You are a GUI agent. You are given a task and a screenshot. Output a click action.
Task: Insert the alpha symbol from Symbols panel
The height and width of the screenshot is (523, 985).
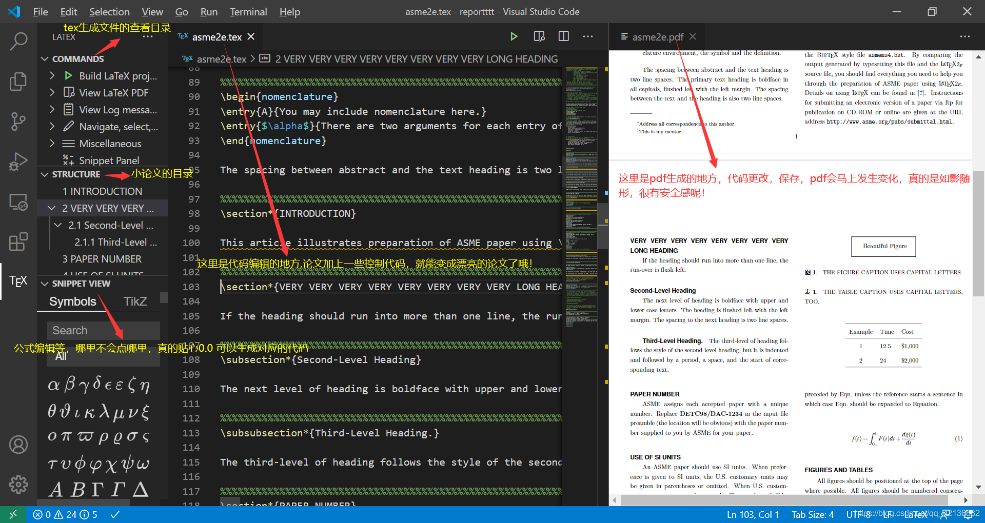pyautogui.click(x=53, y=385)
